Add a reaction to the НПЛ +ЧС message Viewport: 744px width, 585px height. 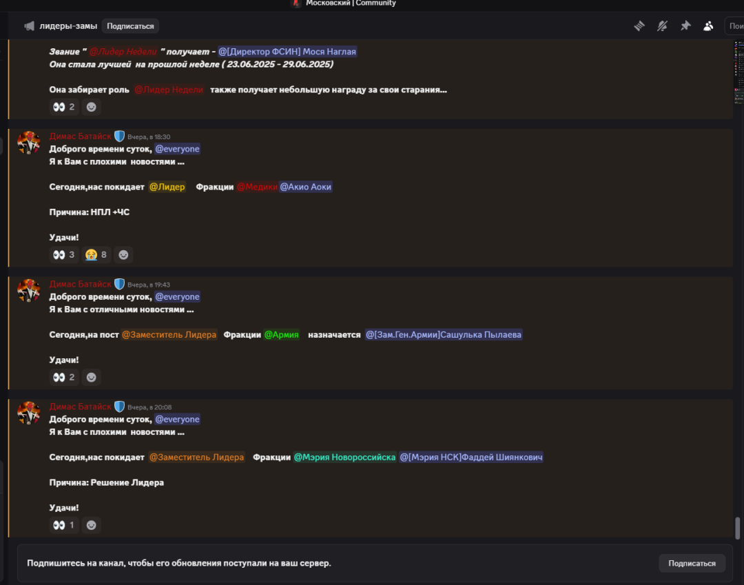pyautogui.click(x=123, y=255)
